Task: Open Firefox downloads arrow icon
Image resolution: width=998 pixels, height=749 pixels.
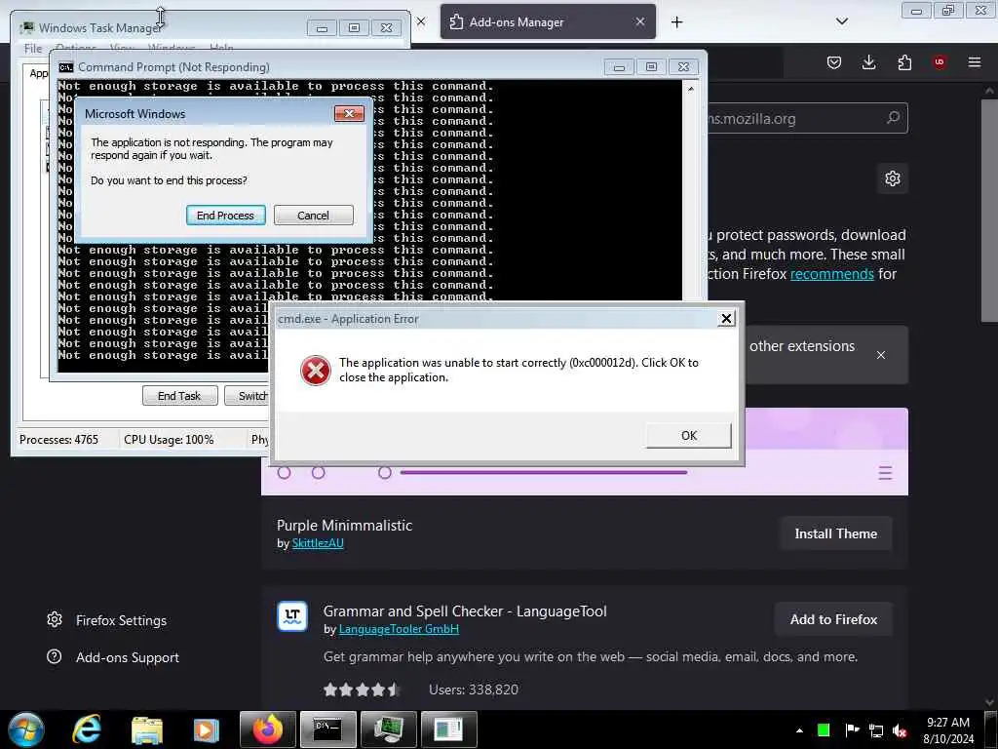Action: pos(868,62)
